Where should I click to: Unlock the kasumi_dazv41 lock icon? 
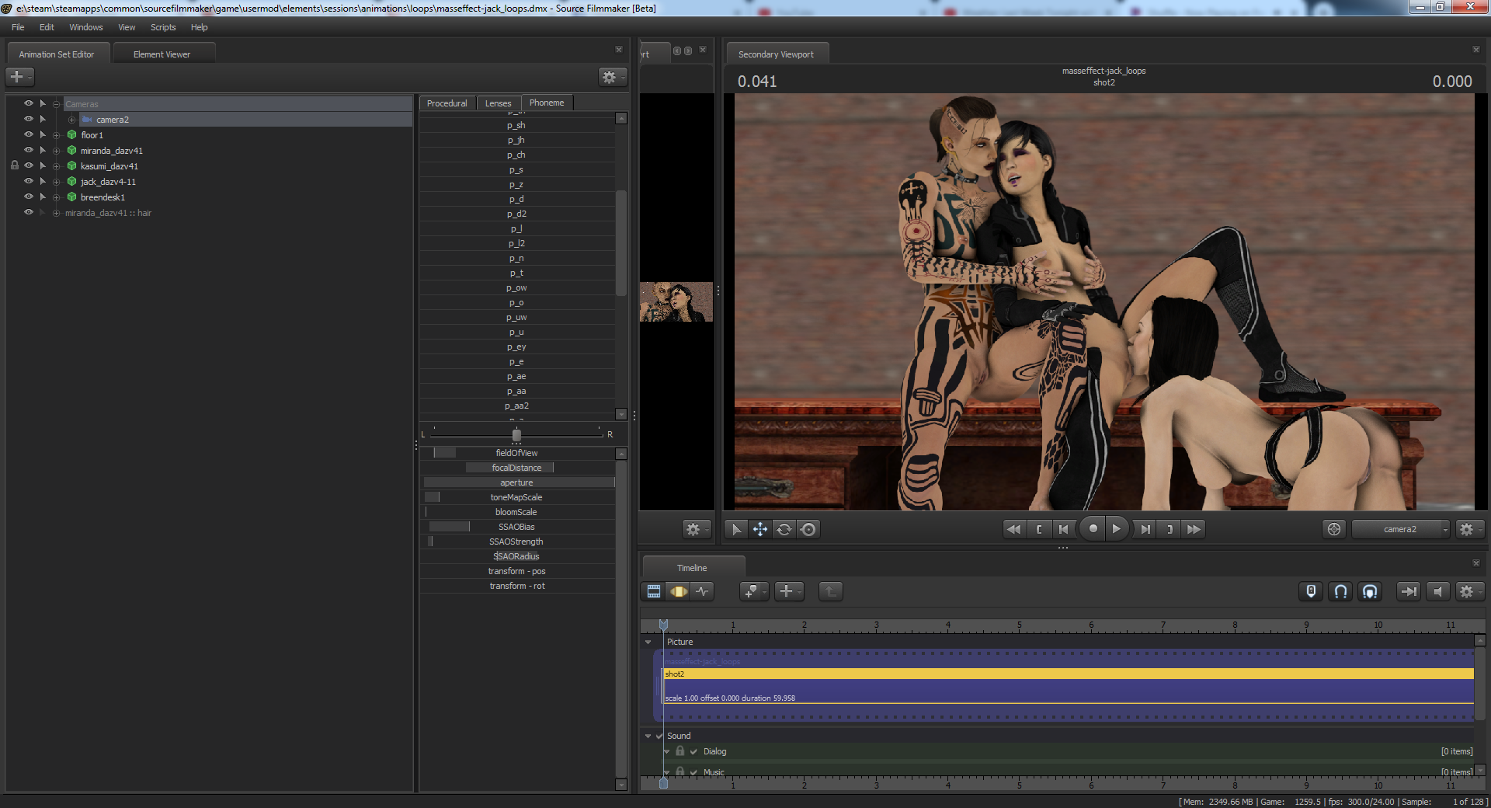click(x=15, y=165)
